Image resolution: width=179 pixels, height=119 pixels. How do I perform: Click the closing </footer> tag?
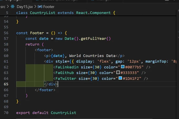coord(45,90)
